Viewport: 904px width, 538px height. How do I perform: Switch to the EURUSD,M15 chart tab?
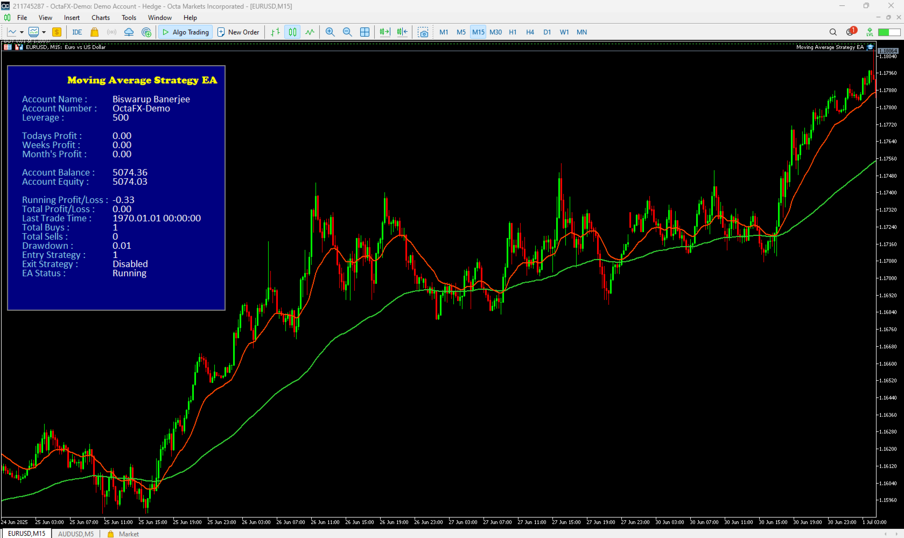click(27, 534)
